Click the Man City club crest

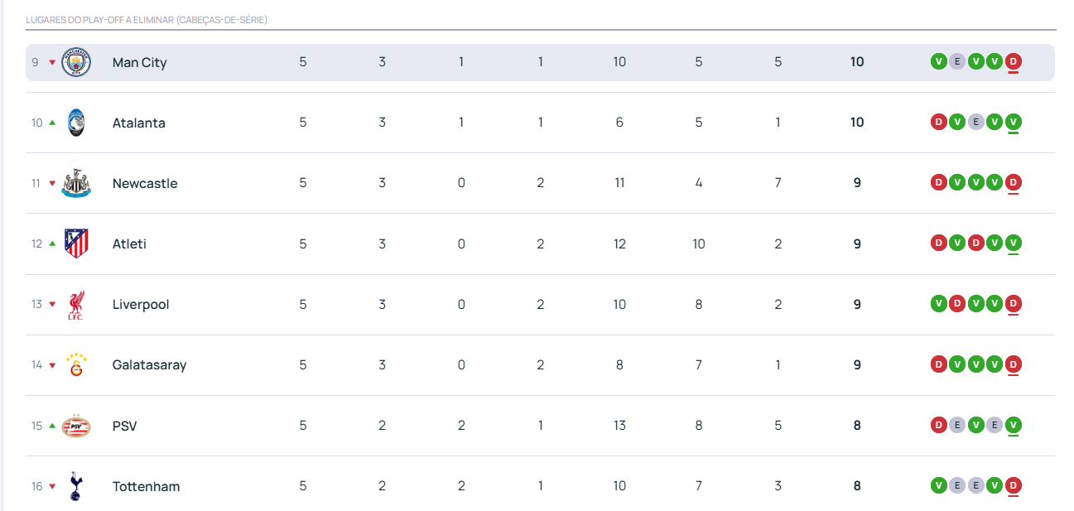(76, 62)
